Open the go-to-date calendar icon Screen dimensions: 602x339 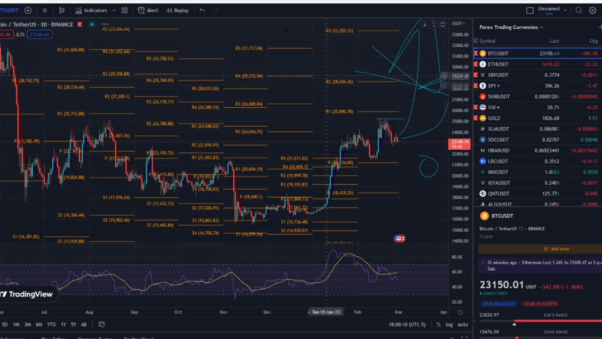[x=101, y=324]
